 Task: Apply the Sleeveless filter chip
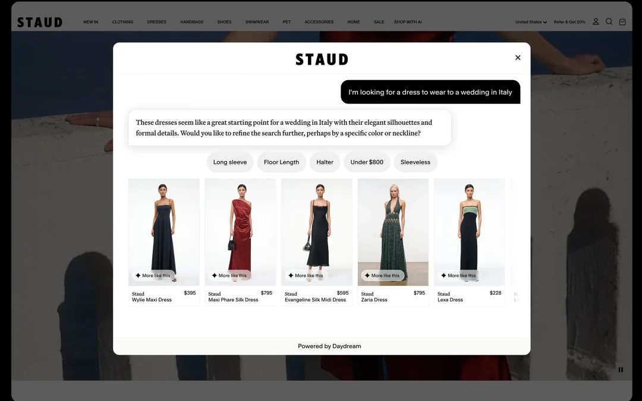415,162
